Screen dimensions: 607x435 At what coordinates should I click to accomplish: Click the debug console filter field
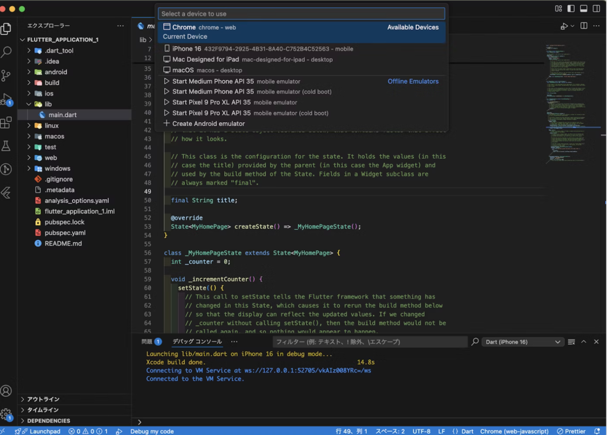(370, 342)
